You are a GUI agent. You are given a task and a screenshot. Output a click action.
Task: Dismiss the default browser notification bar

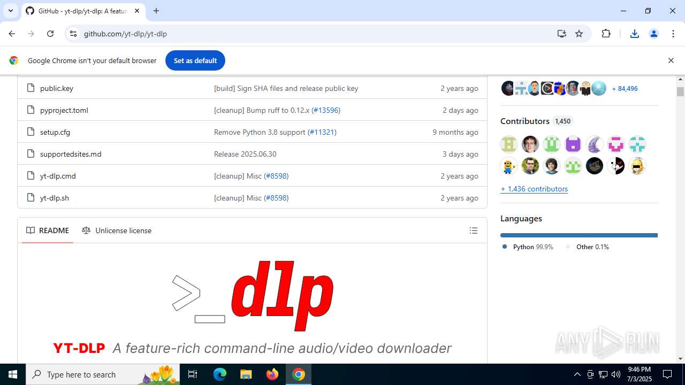(671, 60)
